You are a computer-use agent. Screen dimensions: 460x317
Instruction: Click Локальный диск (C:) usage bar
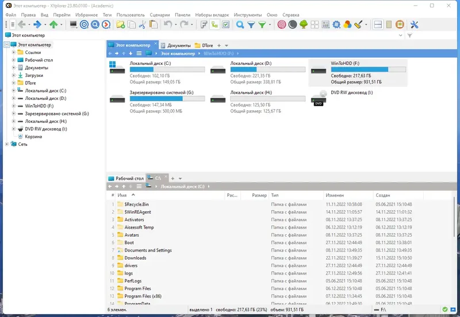click(167, 69)
